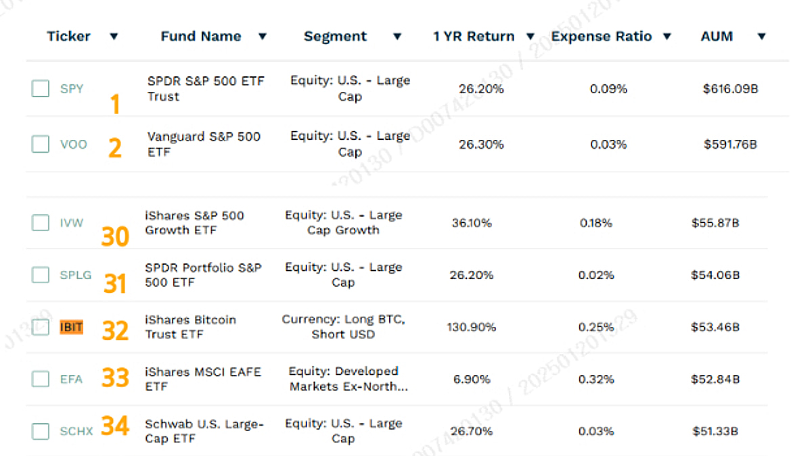The image size is (812, 456).
Task: Follow the SCHX ticker link
Action: click(x=76, y=431)
